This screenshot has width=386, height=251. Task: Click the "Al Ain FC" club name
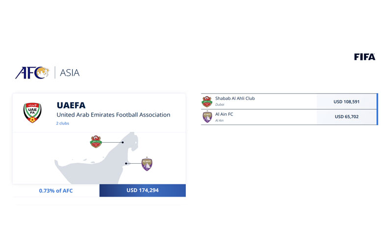click(224, 114)
